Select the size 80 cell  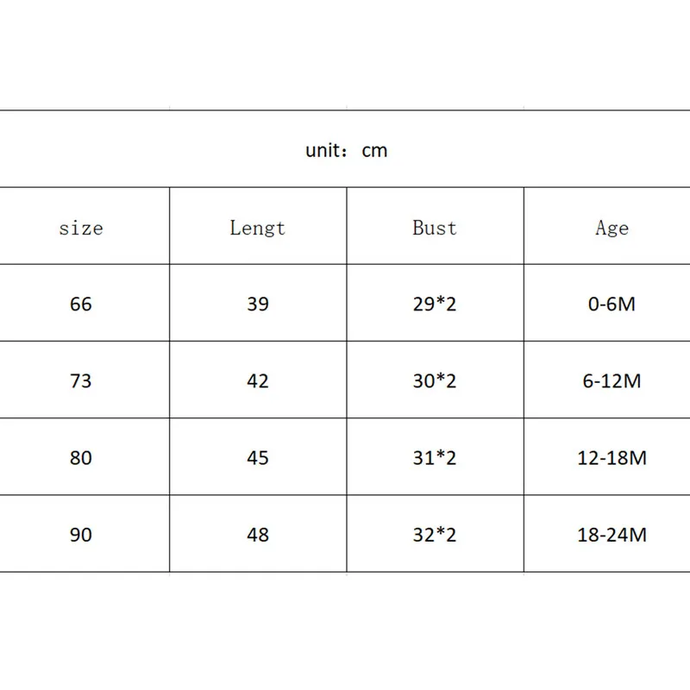tap(81, 457)
